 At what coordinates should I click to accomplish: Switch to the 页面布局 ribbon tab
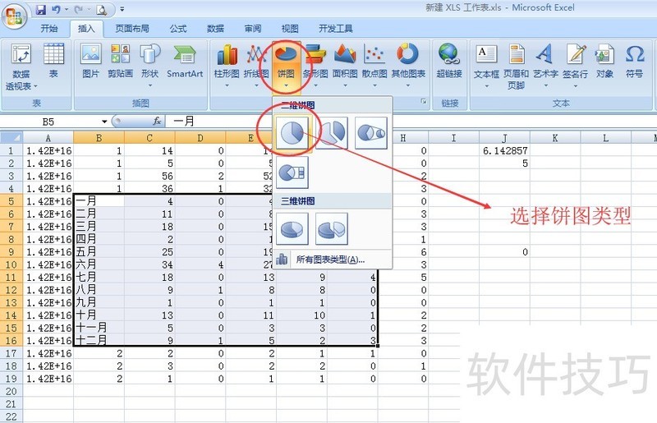tap(132, 29)
